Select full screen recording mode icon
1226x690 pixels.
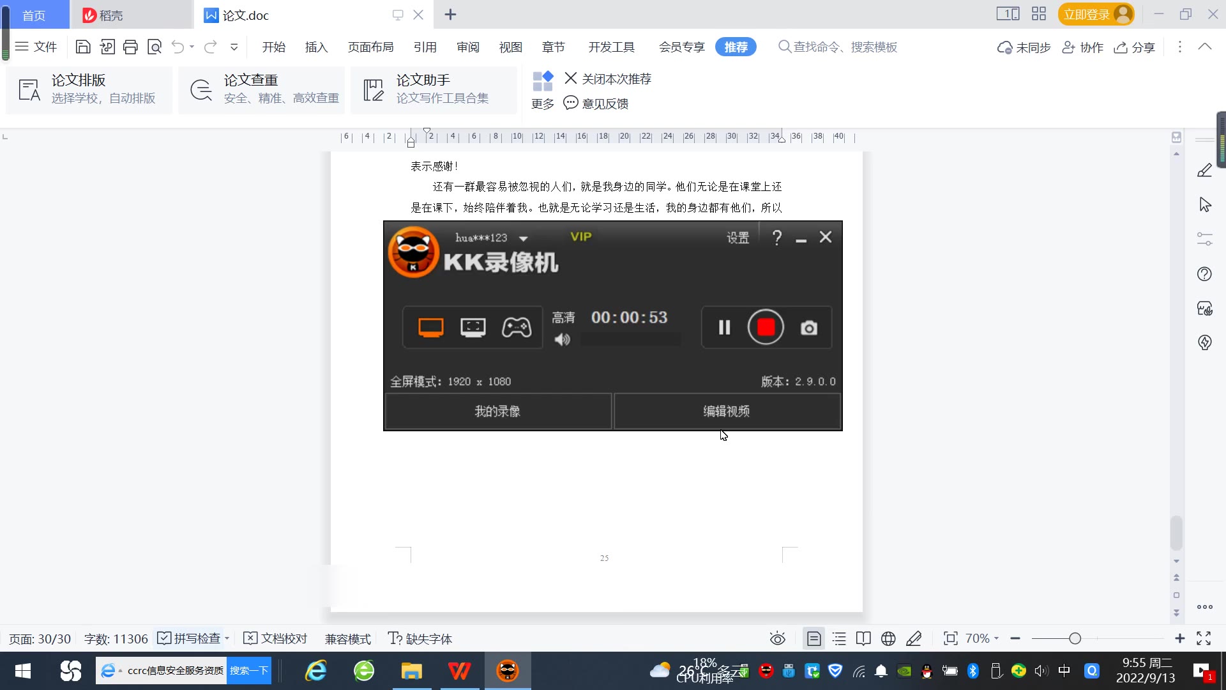click(431, 327)
